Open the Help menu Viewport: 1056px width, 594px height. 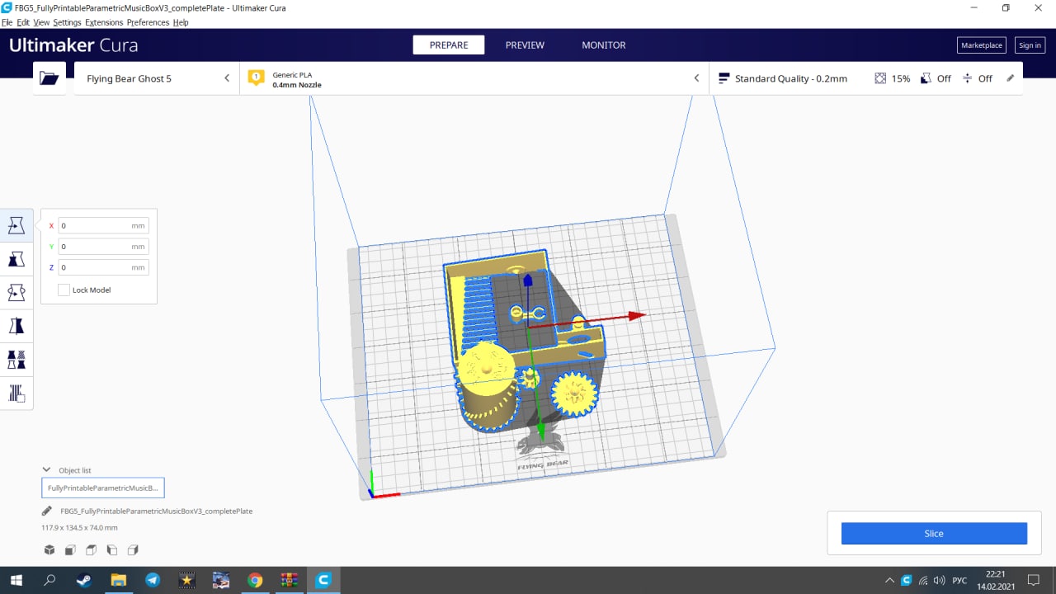pos(181,22)
